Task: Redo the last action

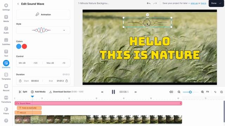Action: [x=155, y=3]
